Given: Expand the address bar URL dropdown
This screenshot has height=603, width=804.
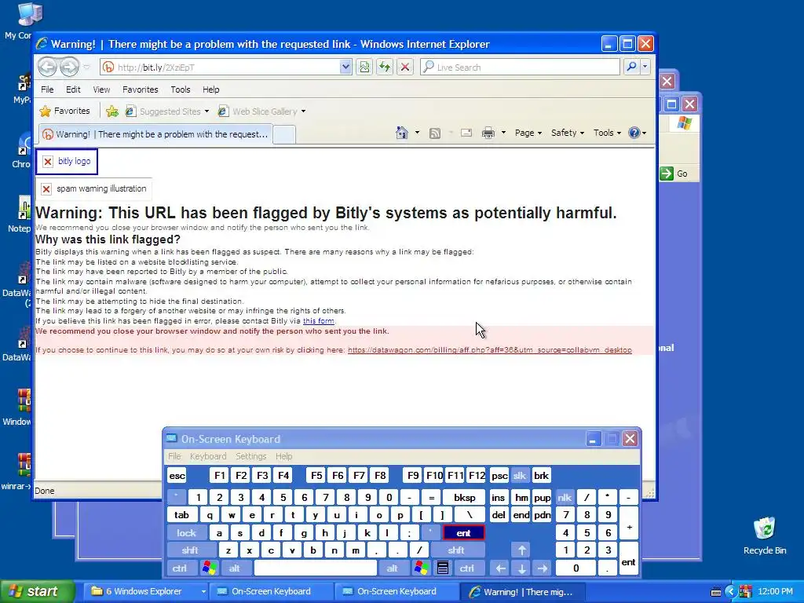Looking at the screenshot, I should point(345,68).
